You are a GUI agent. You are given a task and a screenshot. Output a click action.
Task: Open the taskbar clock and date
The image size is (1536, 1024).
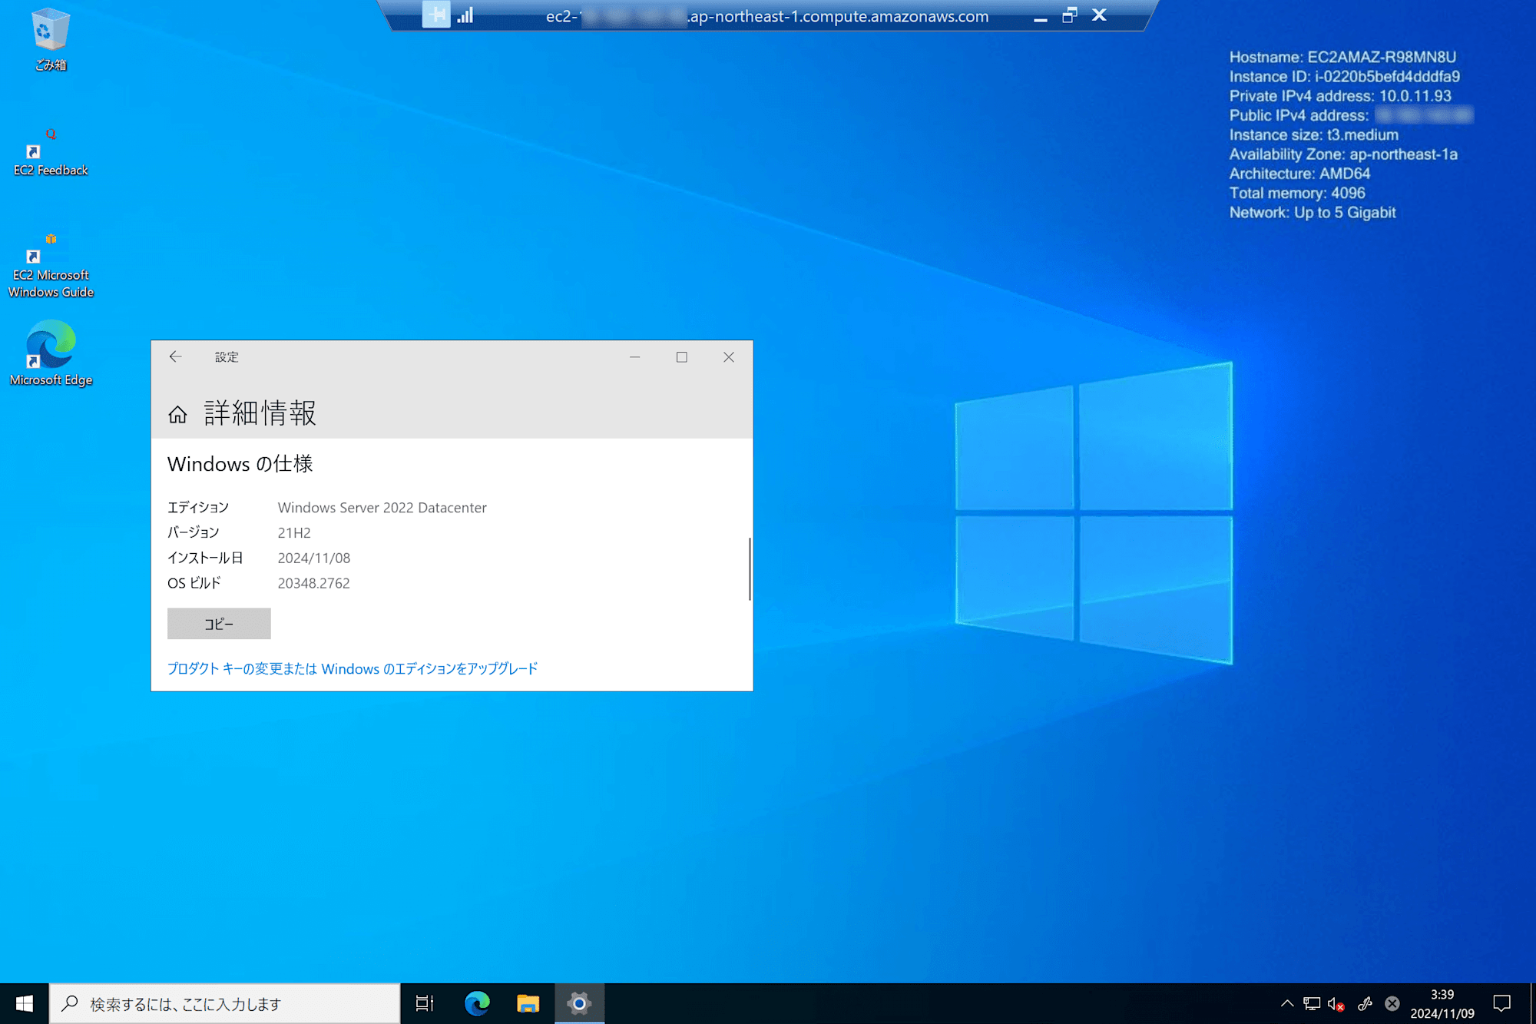1442,1003
